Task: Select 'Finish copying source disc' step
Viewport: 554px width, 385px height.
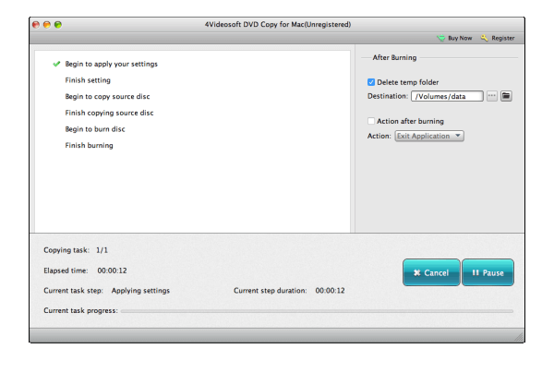Action: tap(109, 113)
